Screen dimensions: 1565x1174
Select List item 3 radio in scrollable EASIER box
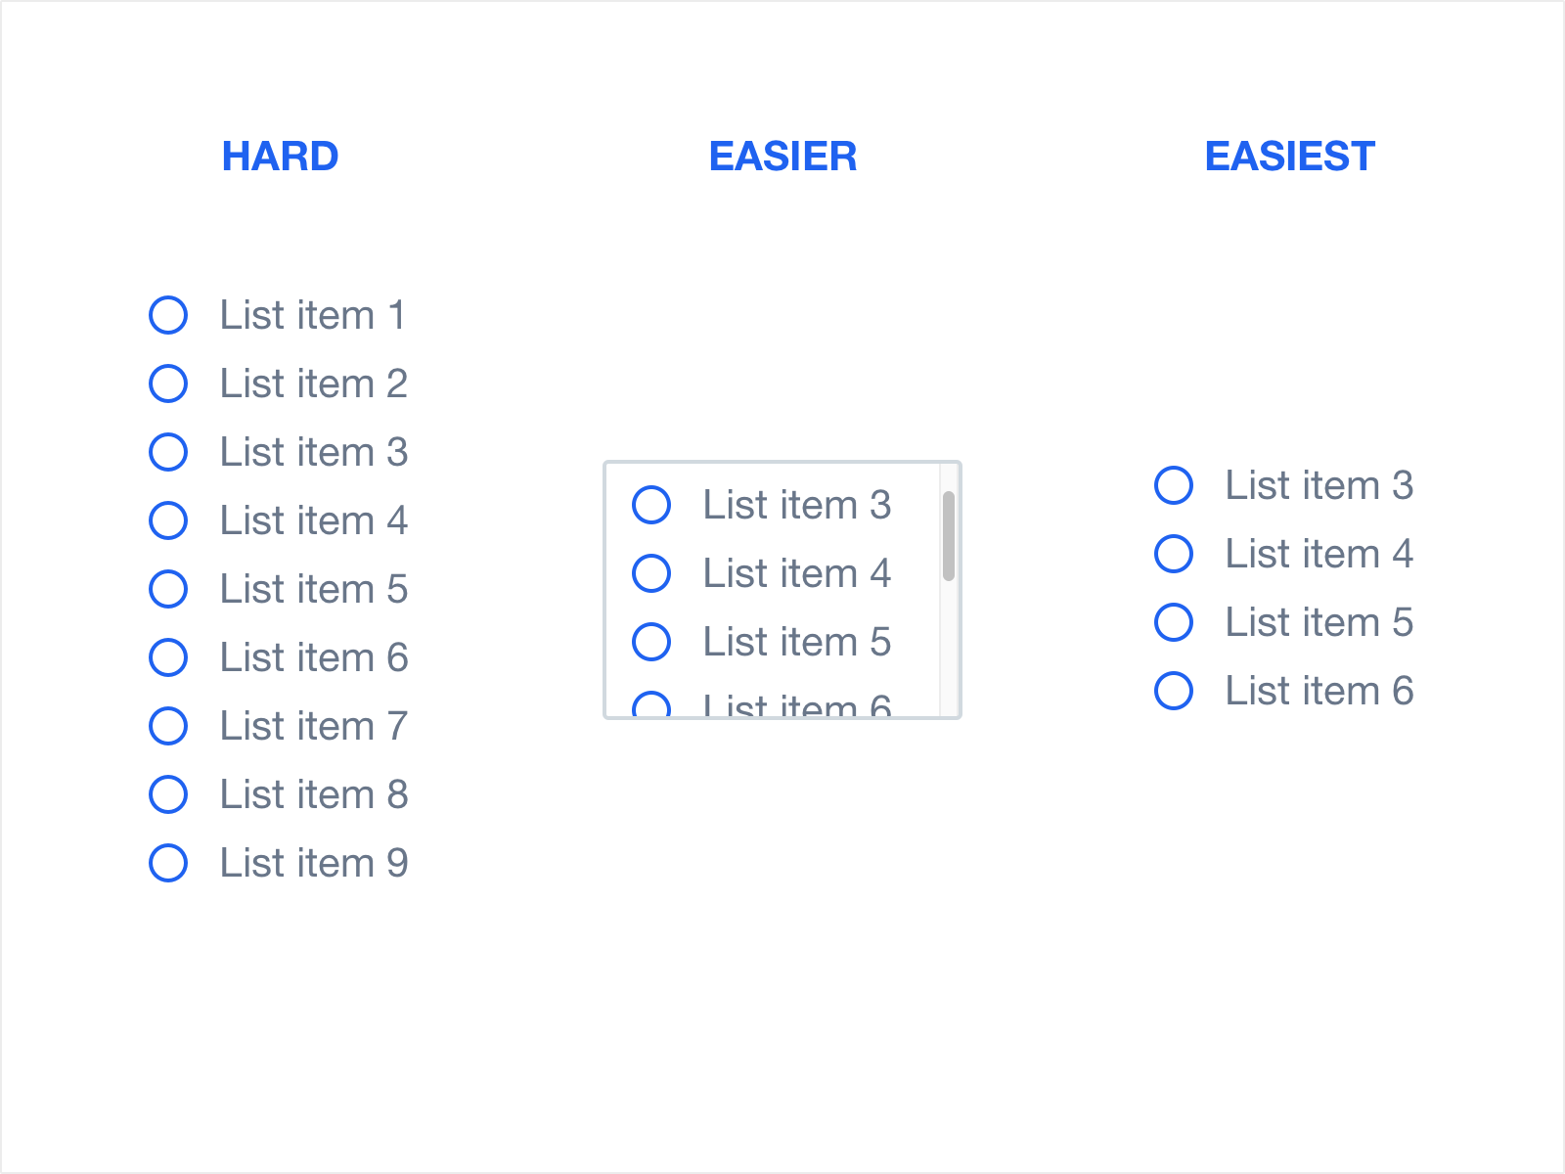point(651,505)
